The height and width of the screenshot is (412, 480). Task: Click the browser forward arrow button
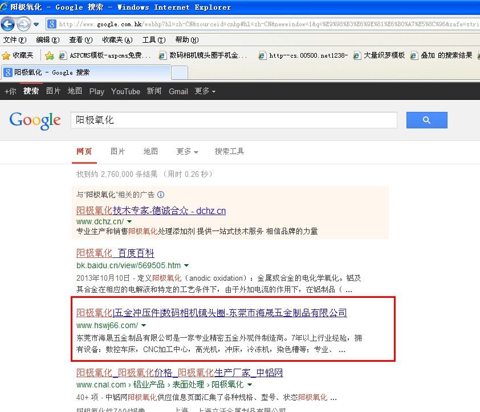23,24
